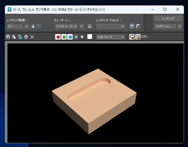This screenshot has width=188, height=147.
Task: Open the RGB アルファ channel dropdown
Action: tap(111, 37)
